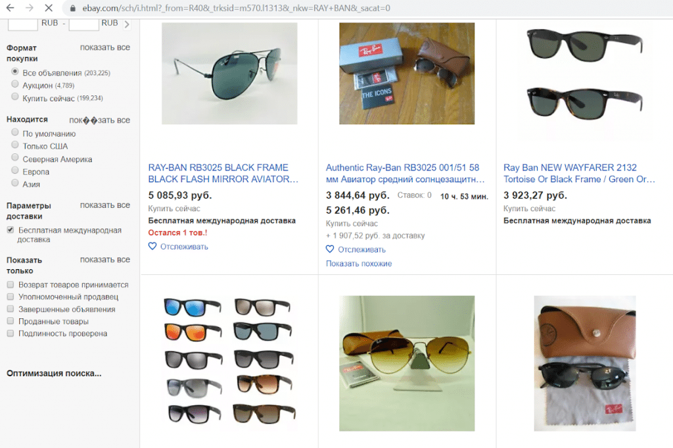Open Оптимизация поиска link

pos(54,373)
